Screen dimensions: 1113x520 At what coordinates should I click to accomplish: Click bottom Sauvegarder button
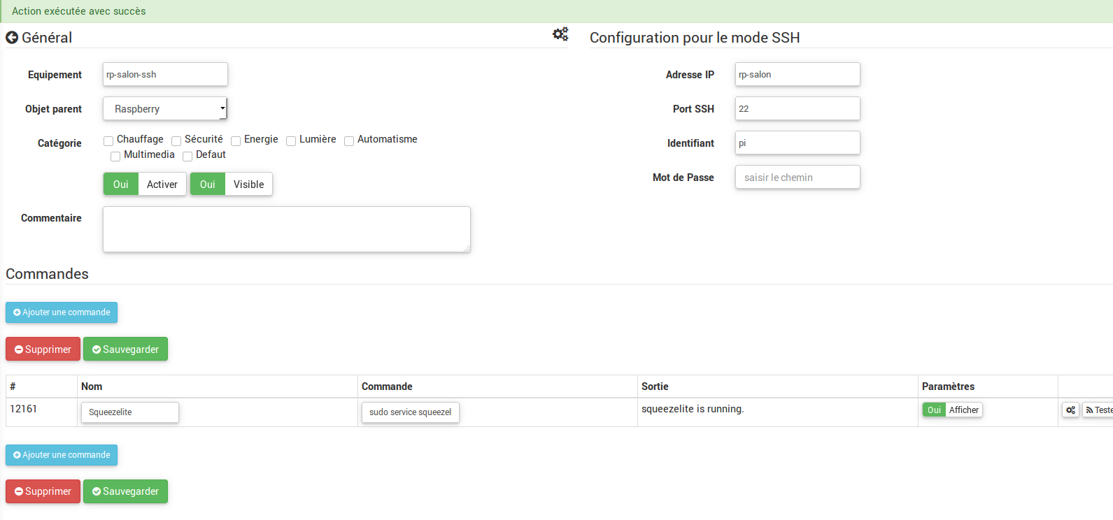click(125, 491)
